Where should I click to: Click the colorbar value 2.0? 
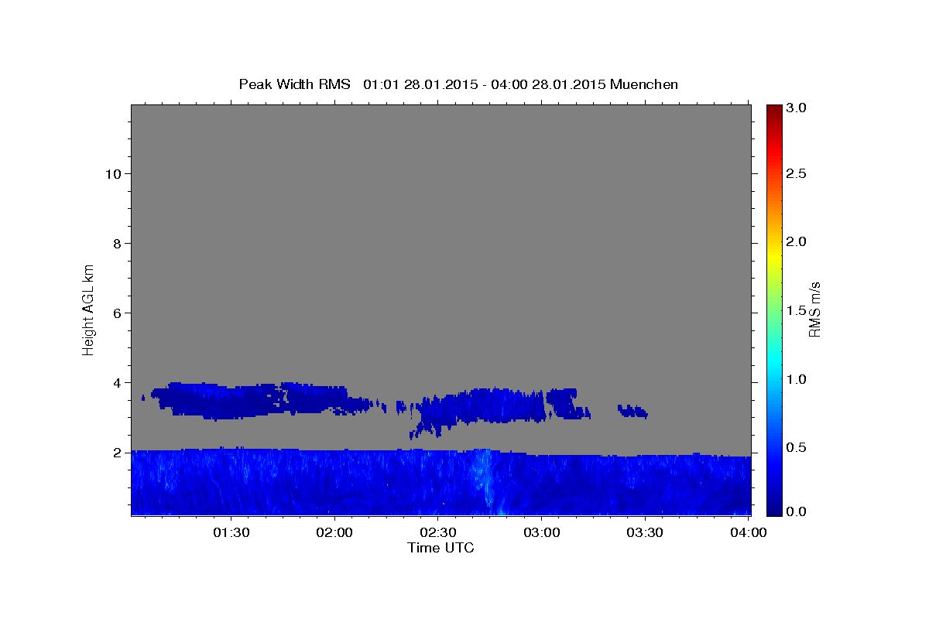pyautogui.click(x=797, y=241)
